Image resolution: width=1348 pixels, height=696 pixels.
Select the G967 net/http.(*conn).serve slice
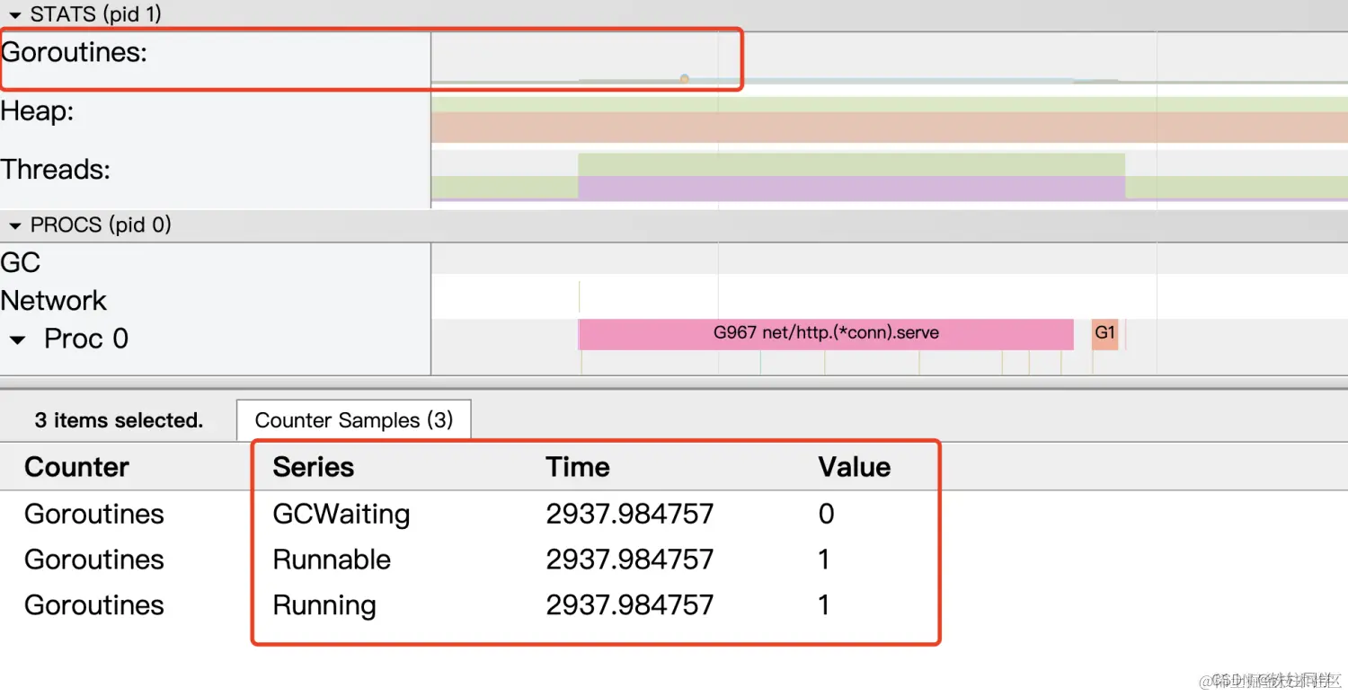[826, 333]
